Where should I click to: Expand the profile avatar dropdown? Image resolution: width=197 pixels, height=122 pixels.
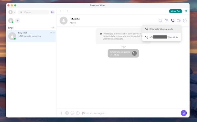click(12, 12)
